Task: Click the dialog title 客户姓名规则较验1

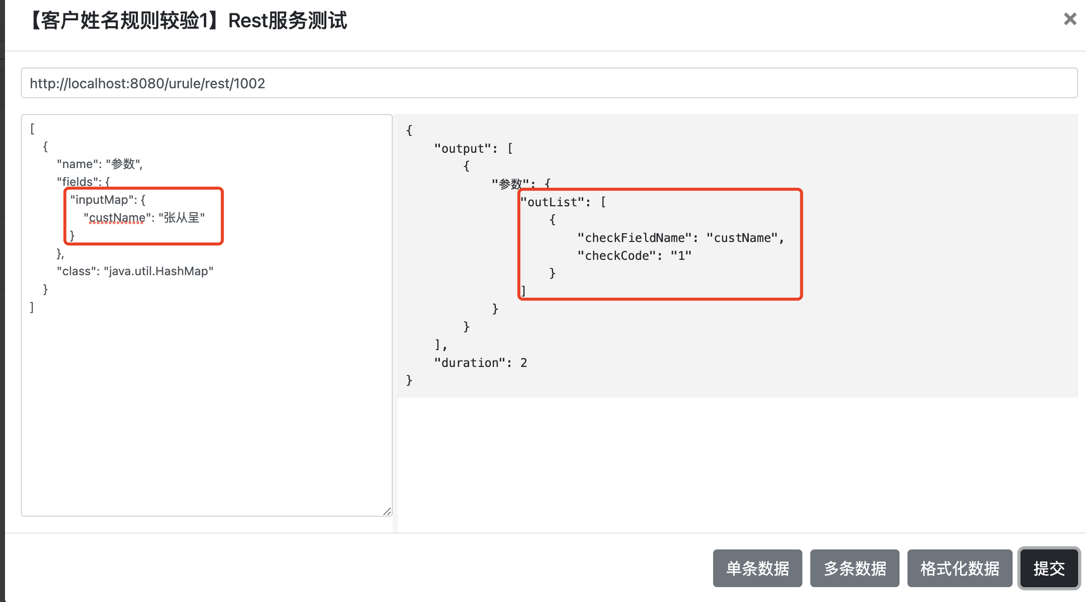Action: coord(124,21)
